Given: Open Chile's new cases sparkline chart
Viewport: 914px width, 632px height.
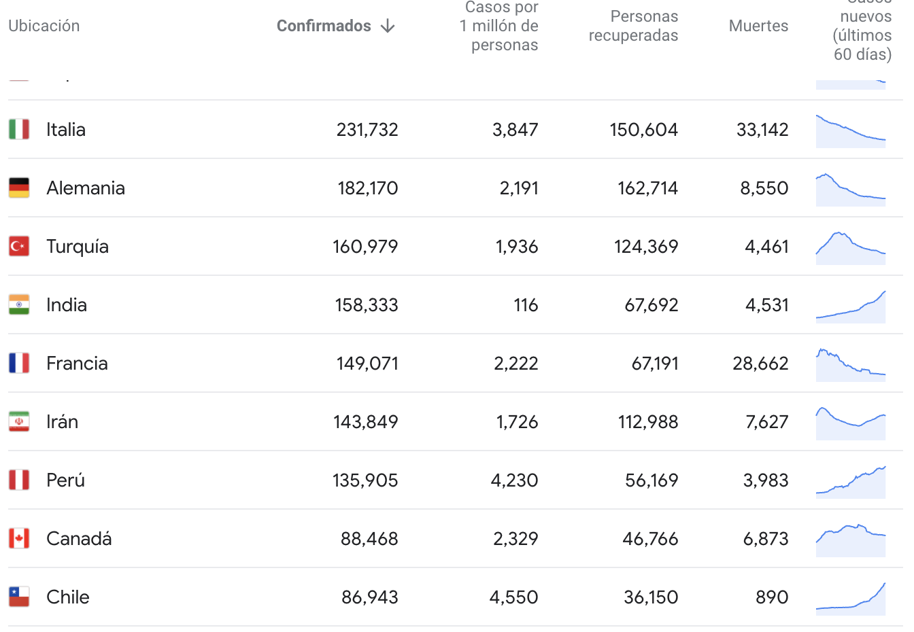Looking at the screenshot, I should (851, 598).
